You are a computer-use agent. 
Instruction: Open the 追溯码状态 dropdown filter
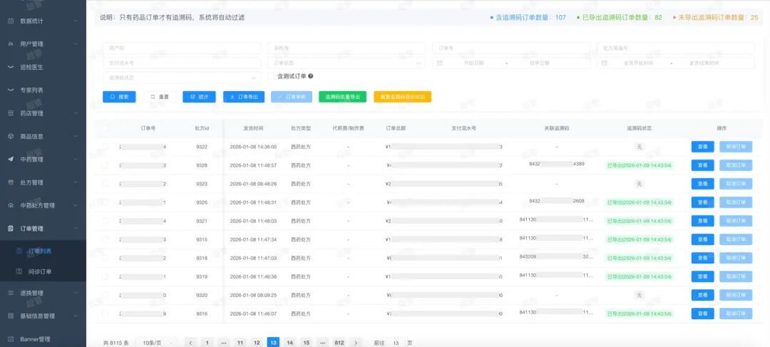point(182,78)
